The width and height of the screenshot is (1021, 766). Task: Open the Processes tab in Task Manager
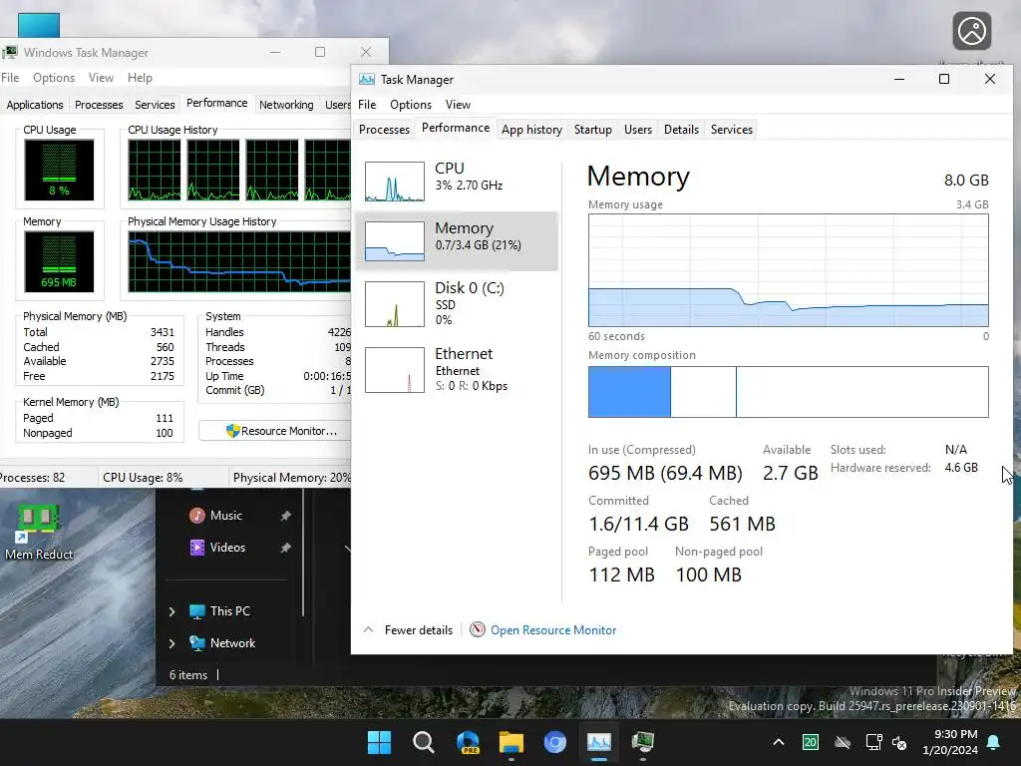pyautogui.click(x=384, y=129)
